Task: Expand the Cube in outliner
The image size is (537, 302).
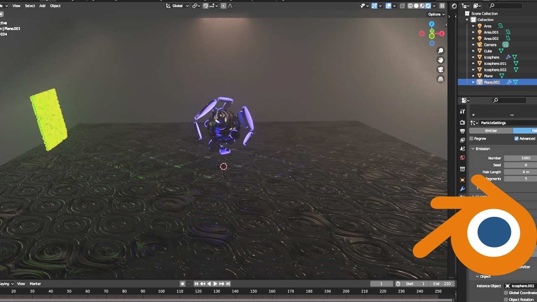Action: [x=474, y=51]
